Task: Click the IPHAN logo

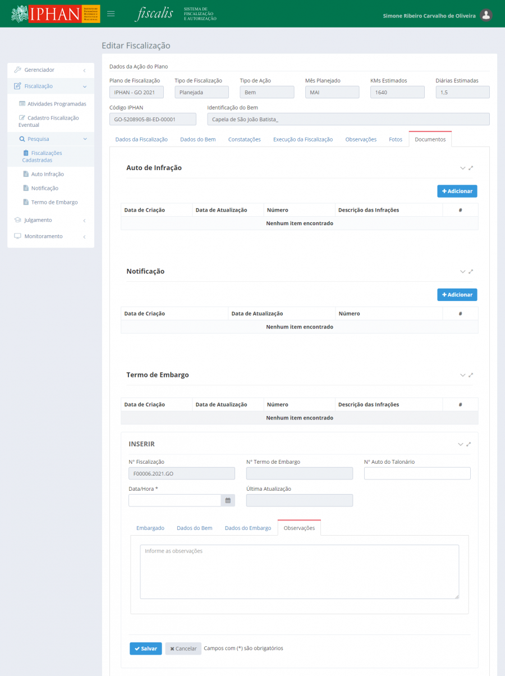Action: coord(56,14)
